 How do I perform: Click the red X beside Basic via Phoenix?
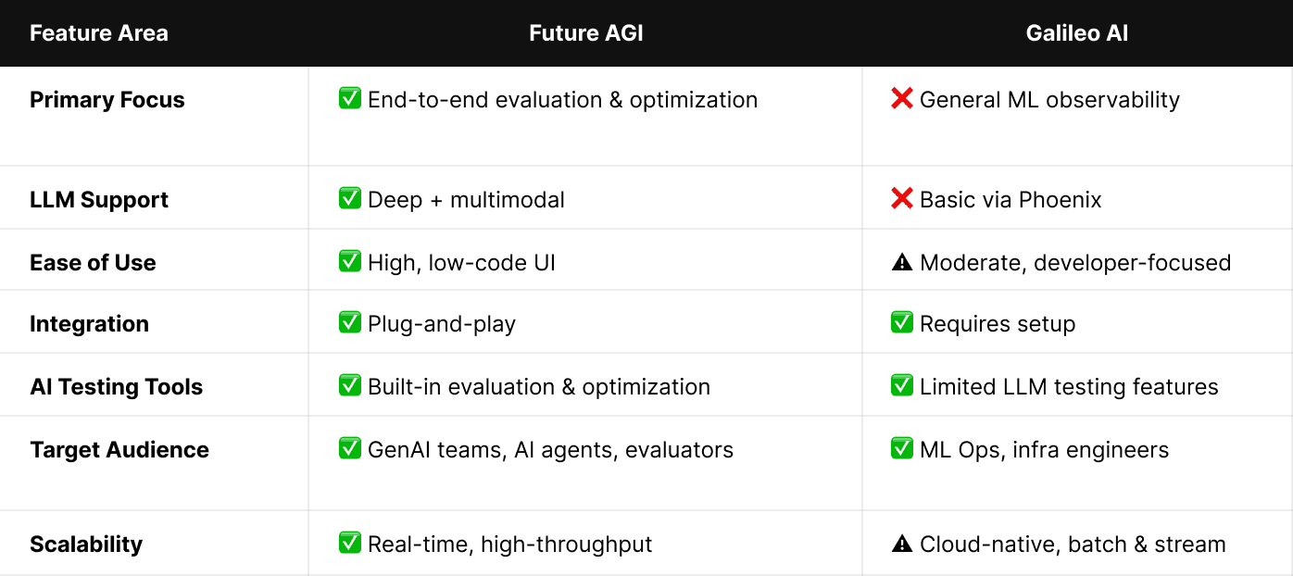click(902, 198)
